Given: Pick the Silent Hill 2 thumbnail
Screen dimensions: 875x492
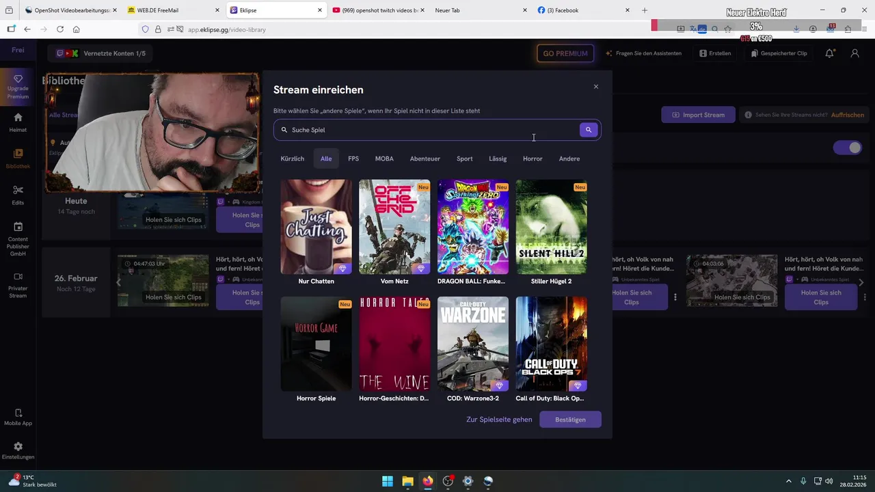Looking at the screenshot, I should pyautogui.click(x=552, y=227).
